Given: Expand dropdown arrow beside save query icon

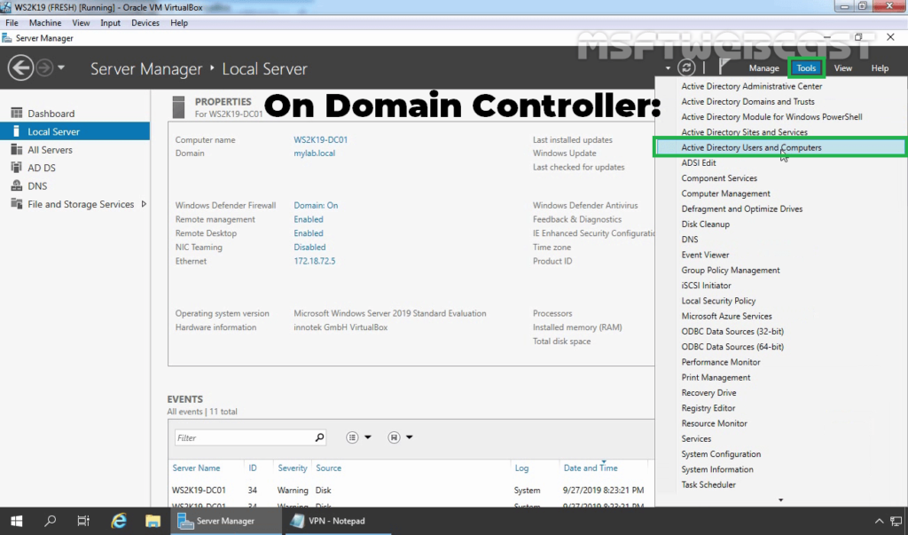Looking at the screenshot, I should coord(410,437).
